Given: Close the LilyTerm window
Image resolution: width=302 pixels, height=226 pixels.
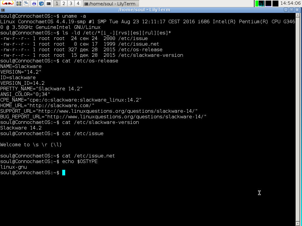Looking at the screenshot, I should coord(297,10).
